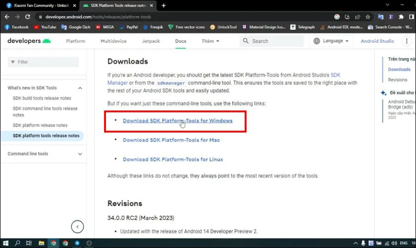Download SDK Platform-Tools for Windows
Image resolution: width=416 pixels, height=248 pixels.
[177, 121]
